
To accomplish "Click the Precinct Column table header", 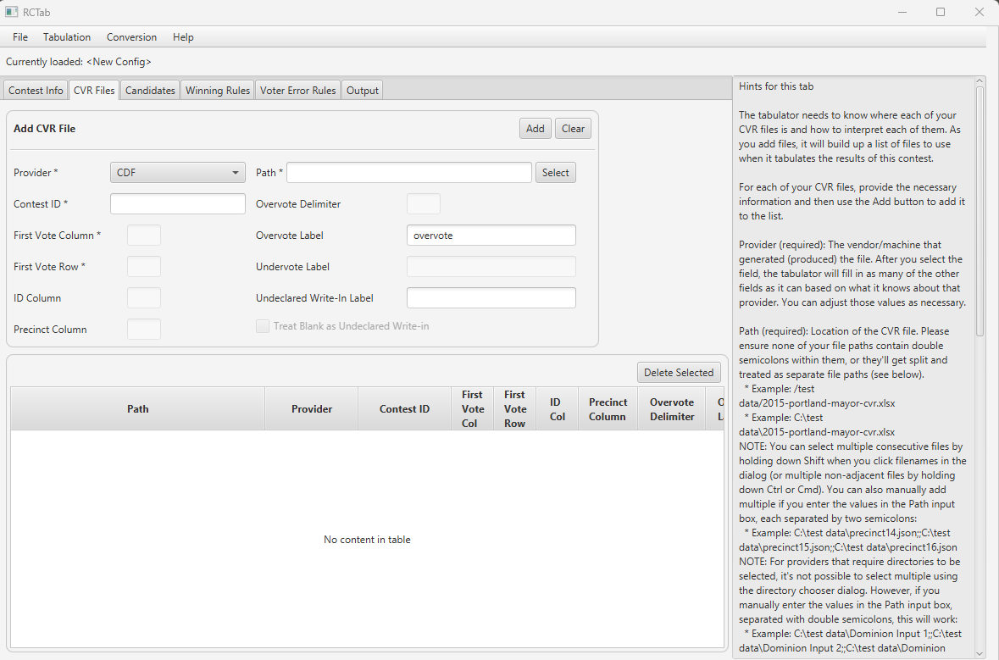I will point(608,409).
